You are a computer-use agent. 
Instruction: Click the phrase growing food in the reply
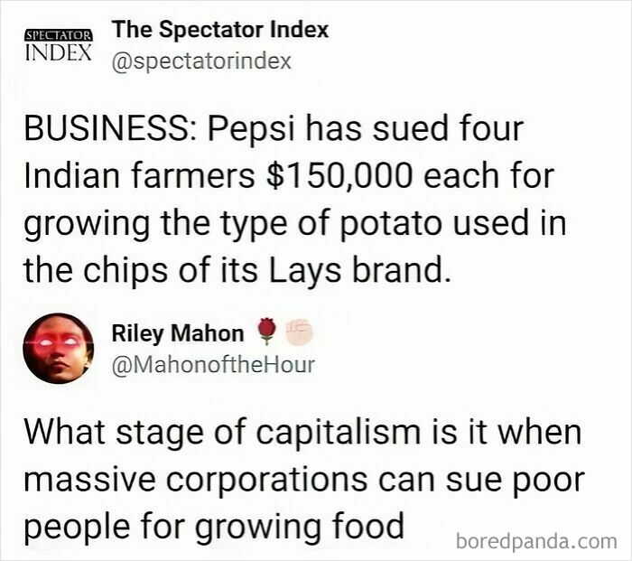(300, 528)
